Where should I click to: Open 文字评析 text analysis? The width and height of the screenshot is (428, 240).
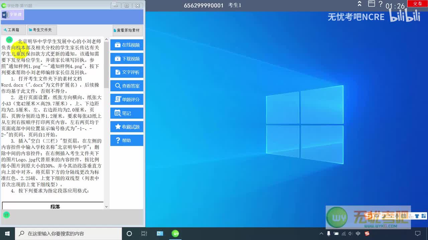coord(127,72)
